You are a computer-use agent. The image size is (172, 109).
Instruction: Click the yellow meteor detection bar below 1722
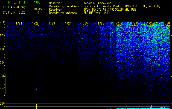click(x=37, y=107)
